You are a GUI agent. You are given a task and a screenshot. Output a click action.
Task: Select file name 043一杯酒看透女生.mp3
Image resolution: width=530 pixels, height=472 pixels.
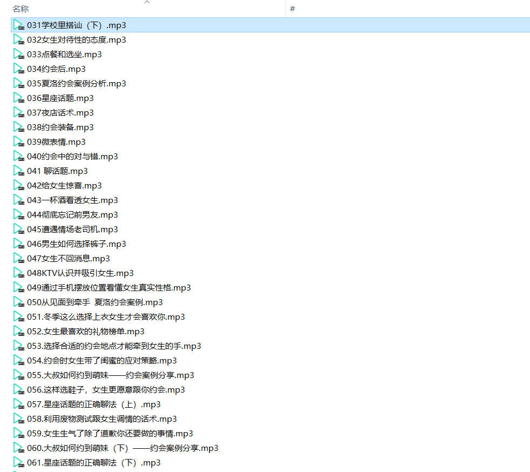72,200
